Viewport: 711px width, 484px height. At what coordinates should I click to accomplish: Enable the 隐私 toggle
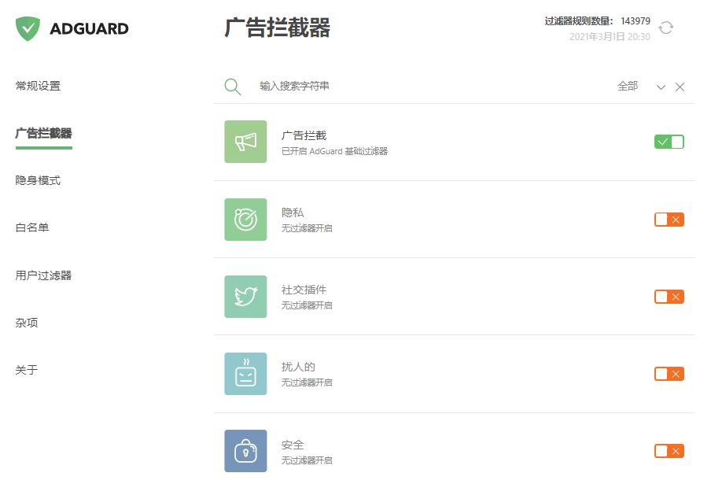[669, 220]
